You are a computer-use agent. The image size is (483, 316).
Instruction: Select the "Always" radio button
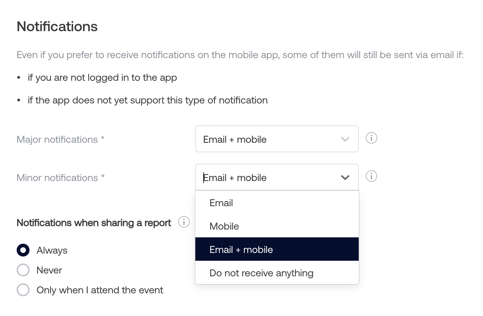[23, 250]
